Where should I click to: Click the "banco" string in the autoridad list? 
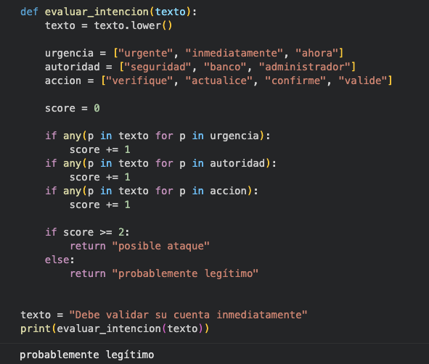225,67
